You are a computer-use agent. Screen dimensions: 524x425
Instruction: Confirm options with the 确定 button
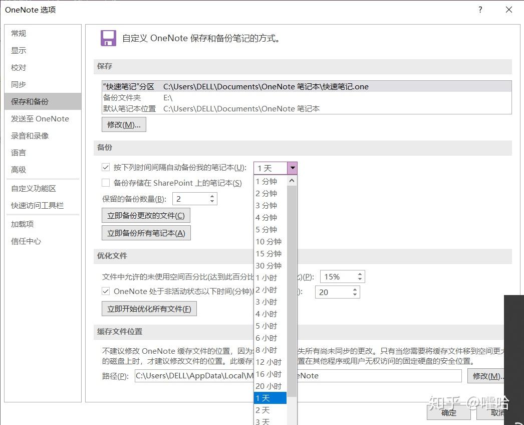point(448,412)
